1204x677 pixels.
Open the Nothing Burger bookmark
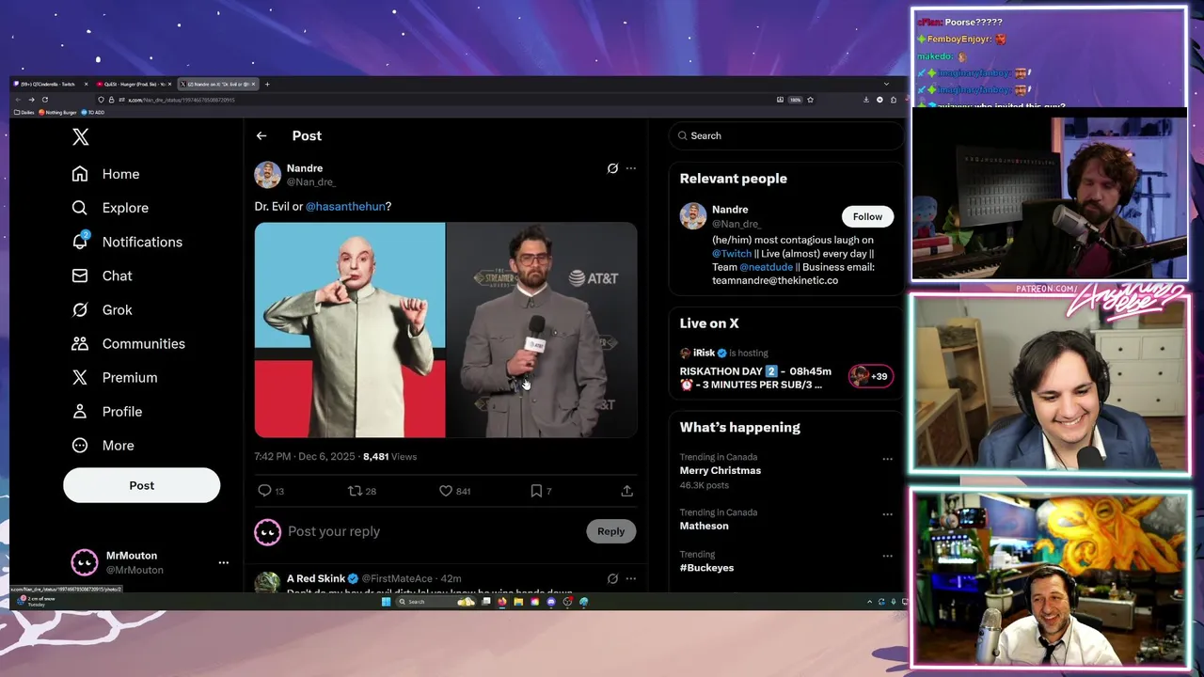click(x=57, y=112)
